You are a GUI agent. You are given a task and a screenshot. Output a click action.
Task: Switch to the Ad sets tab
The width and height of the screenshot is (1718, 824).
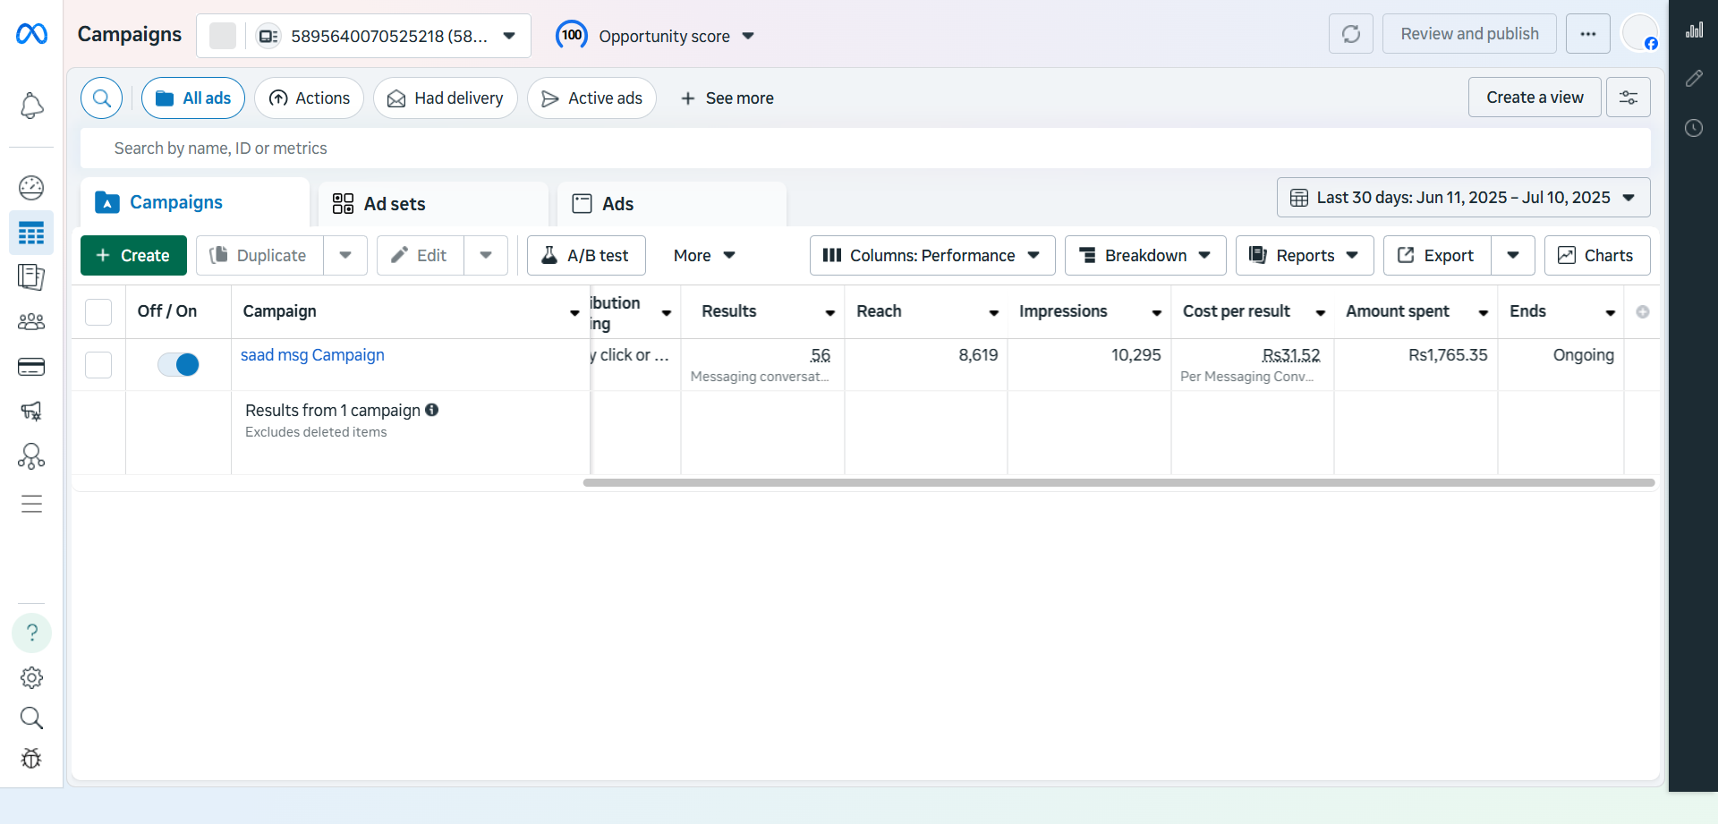coord(394,204)
